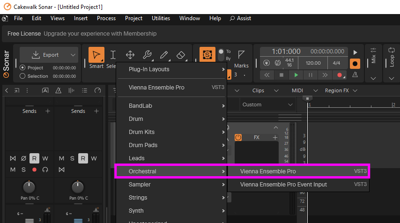Open the inspector three-dot options menu
The image size is (400, 223).
[x=27, y=90]
